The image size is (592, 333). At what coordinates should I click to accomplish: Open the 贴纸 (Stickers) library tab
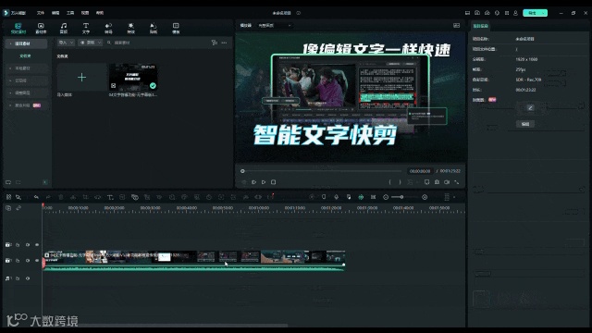coord(154,28)
